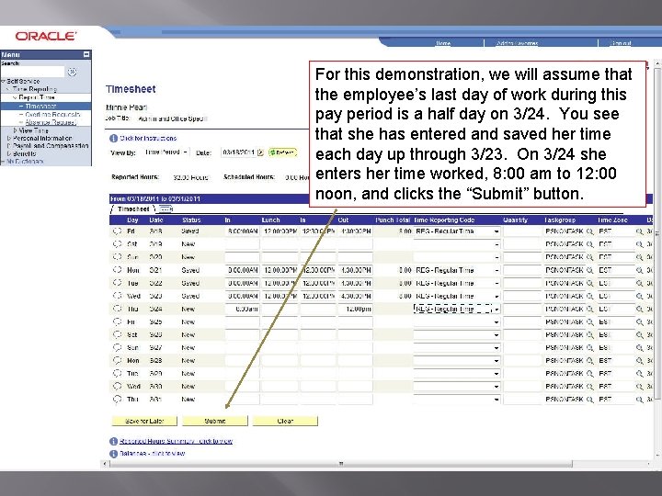Select Timesheet in the menu tree
662x496 pixels.
point(40,107)
